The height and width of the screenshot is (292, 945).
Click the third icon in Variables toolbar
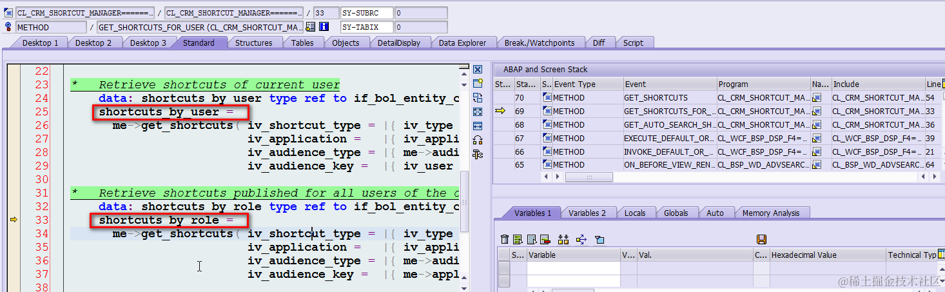tap(531, 239)
